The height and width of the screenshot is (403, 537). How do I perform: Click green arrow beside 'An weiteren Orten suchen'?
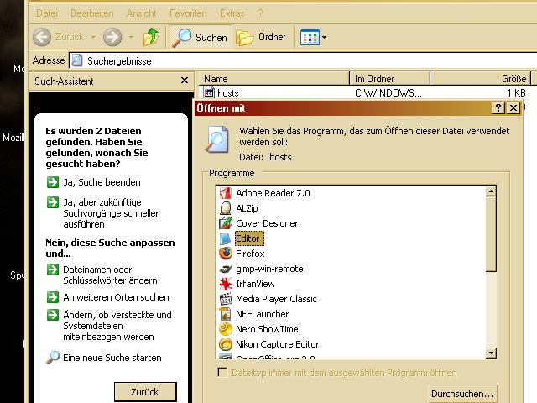[x=53, y=296]
